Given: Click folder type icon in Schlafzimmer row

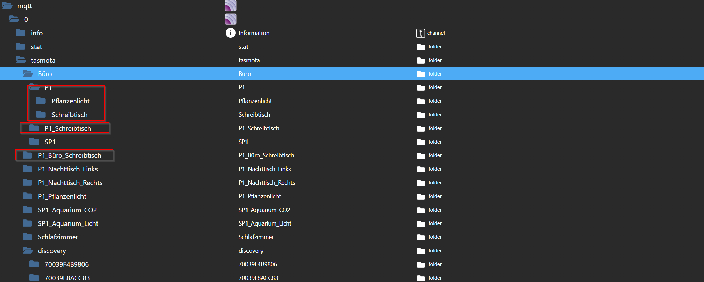Looking at the screenshot, I should (421, 237).
